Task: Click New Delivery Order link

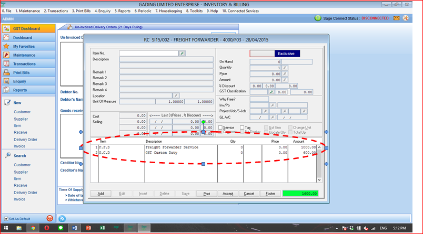Action: [x=26, y=140]
